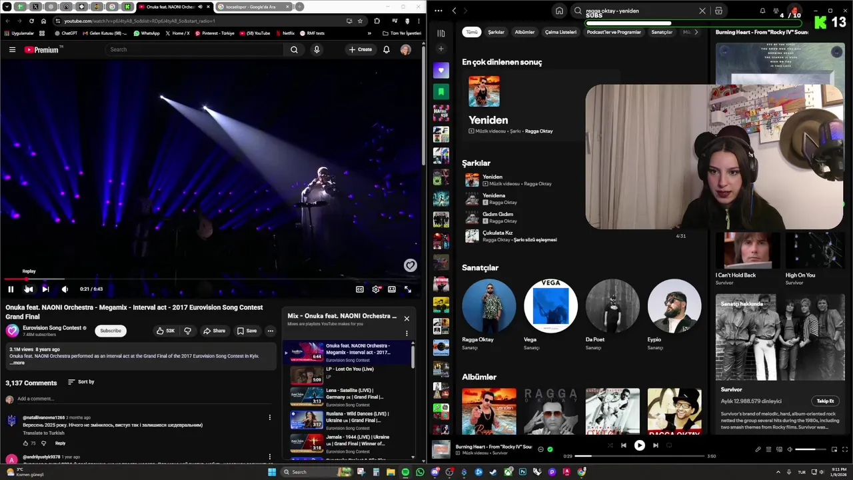
Task: Open the YouTube hamburger guide menu
Action: pos(12,49)
